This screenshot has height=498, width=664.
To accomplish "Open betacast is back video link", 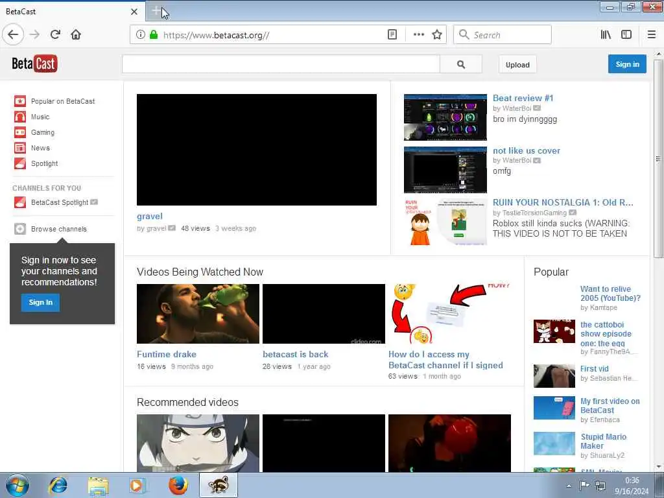I will click(295, 355).
